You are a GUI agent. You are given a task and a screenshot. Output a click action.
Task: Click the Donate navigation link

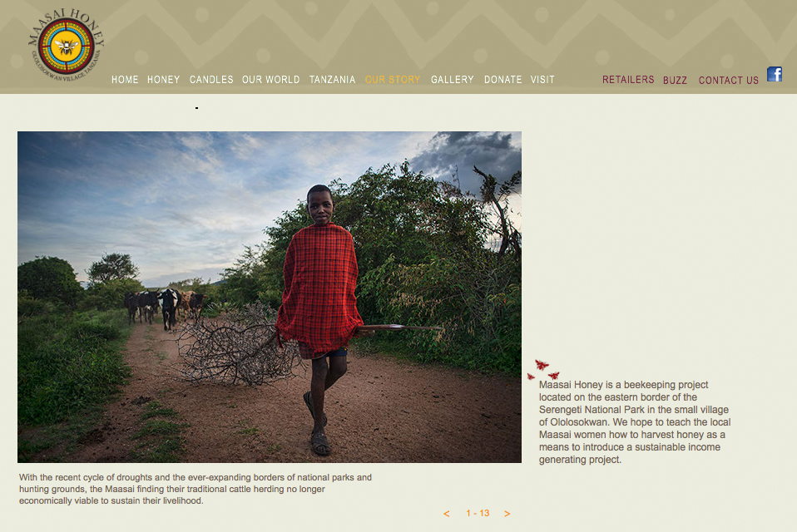coord(502,80)
